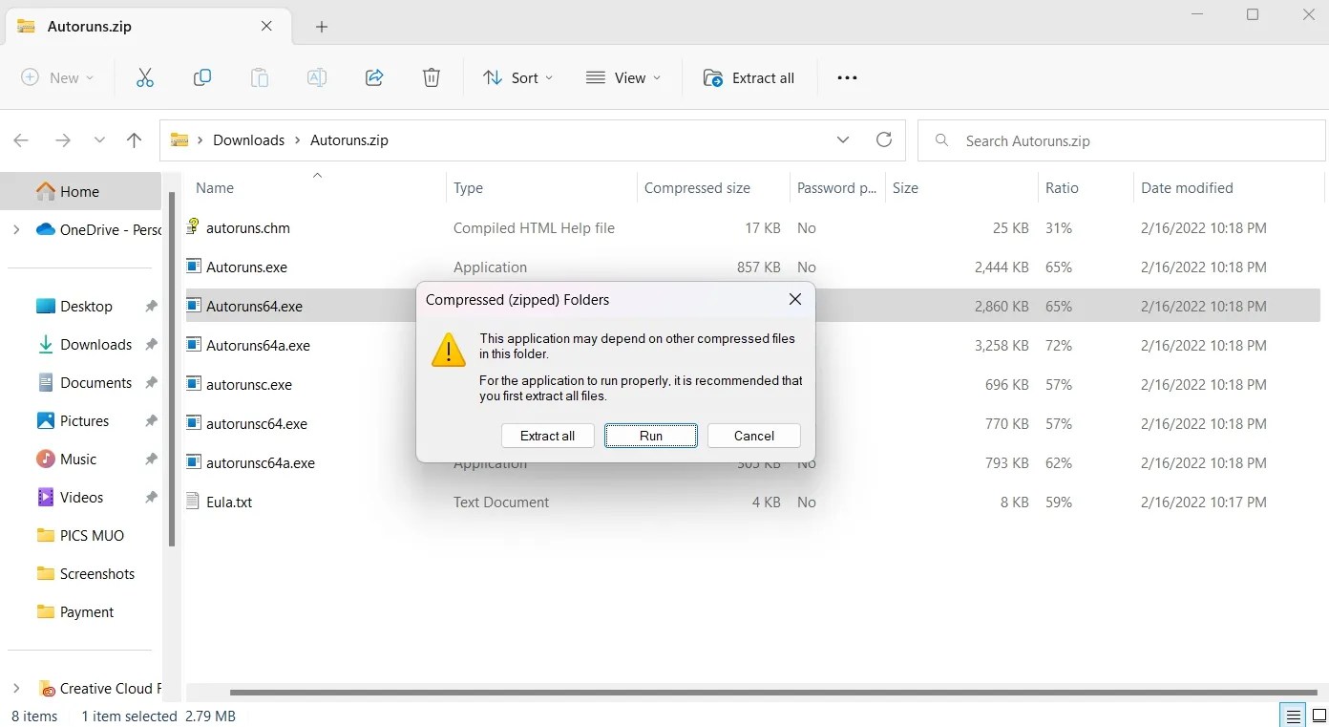Open the Sort dropdown
Screen dimensions: 1329x727
pyautogui.click(x=517, y=77)
